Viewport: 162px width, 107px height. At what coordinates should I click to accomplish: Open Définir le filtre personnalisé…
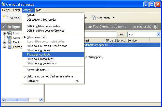(53, 26)
